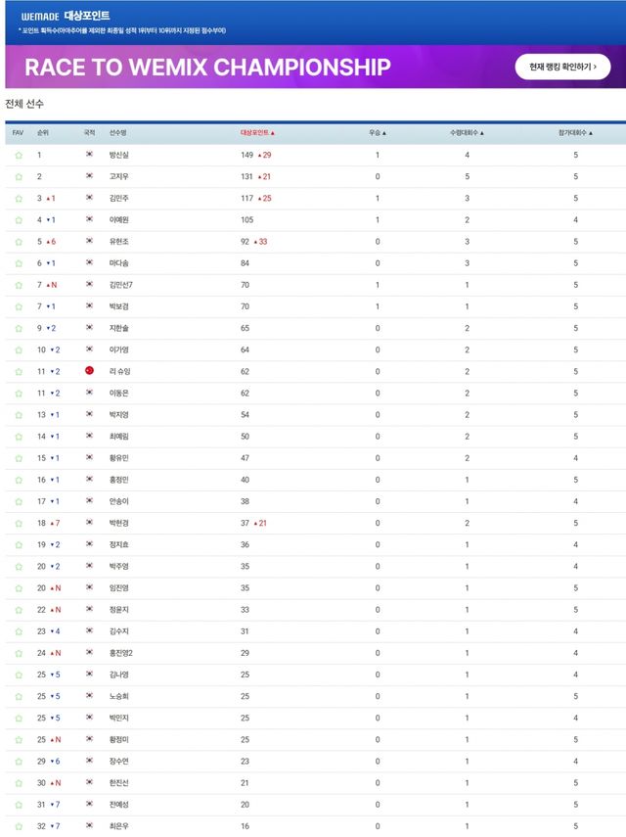Click the China flag icon for 리 슈잉
This screenshot has width=626, height=837.
point(89,372)
